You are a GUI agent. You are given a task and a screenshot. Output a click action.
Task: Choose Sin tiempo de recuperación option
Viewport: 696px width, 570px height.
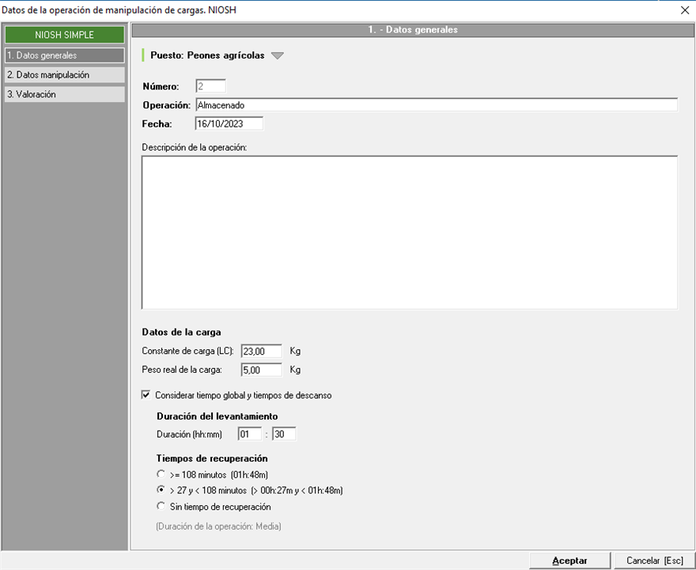[x=162, y=507]
